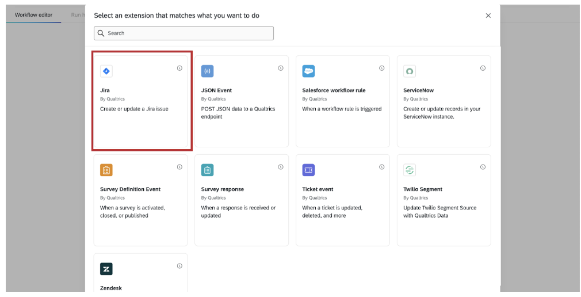Click the Jira extension logo icon

pyautogui.click(x=106, y=71)
